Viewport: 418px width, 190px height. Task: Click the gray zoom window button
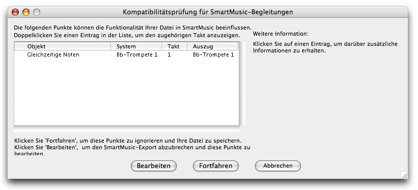point(37,12)
